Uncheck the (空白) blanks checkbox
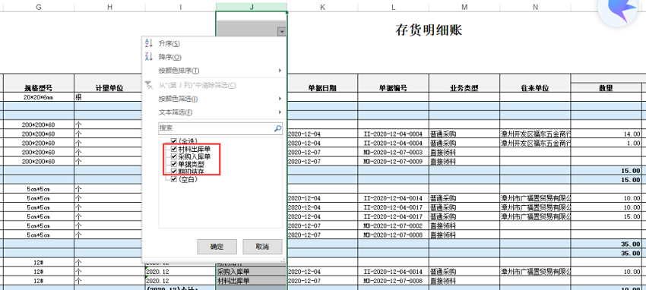Image resolution: width=646 pixels, height=290 pixels. tap(173, 179)
